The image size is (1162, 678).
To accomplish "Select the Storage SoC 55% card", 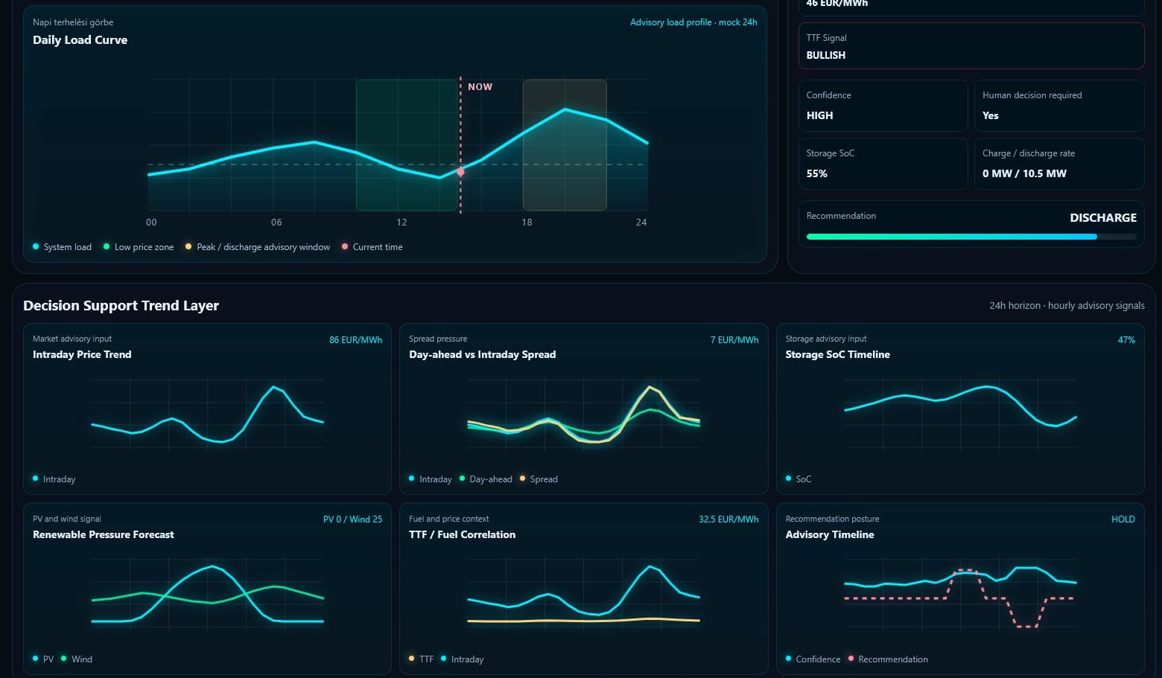I will [883, 164].
